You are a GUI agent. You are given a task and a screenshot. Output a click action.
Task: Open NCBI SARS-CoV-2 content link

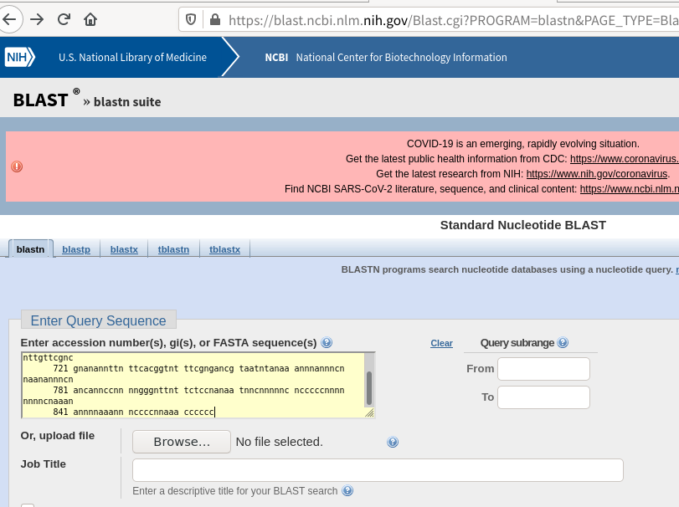[630, 189]
